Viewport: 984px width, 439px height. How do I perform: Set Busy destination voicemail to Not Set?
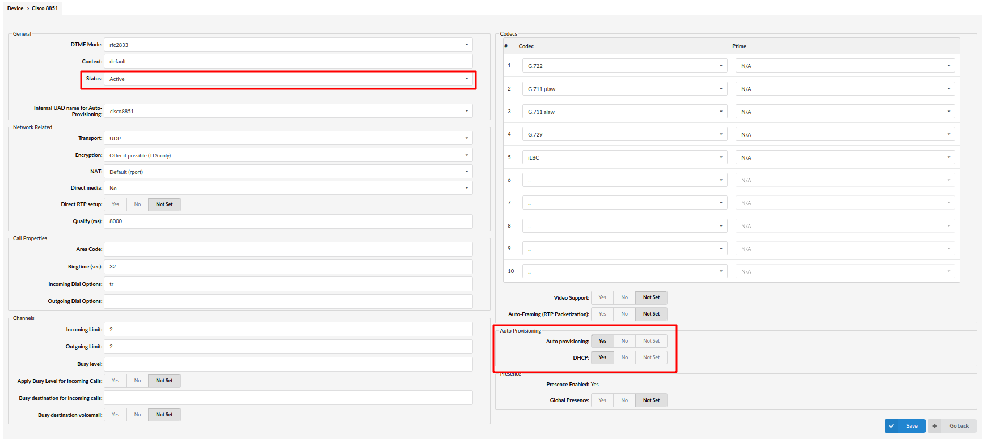point(164,415)
